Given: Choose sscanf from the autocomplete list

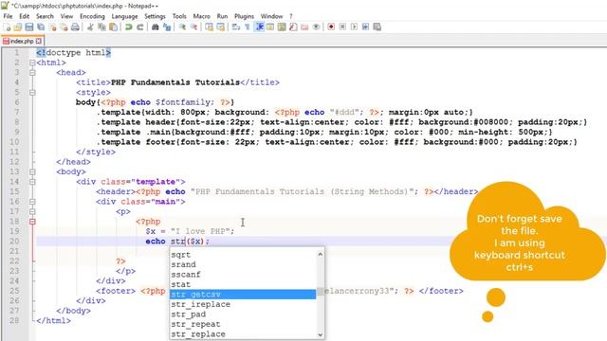Looking at the screenshot, I should pyautogui.click(x=243, y=275).
